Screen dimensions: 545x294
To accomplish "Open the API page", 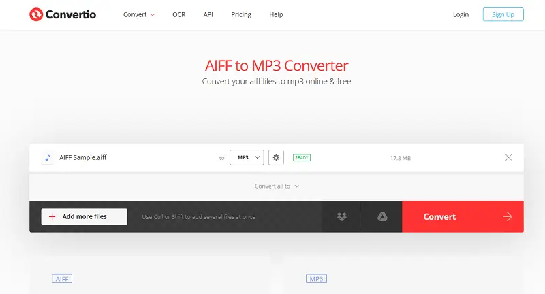I will pos(208,14).
